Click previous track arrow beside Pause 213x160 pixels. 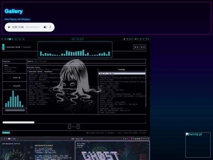pos(69,126)
